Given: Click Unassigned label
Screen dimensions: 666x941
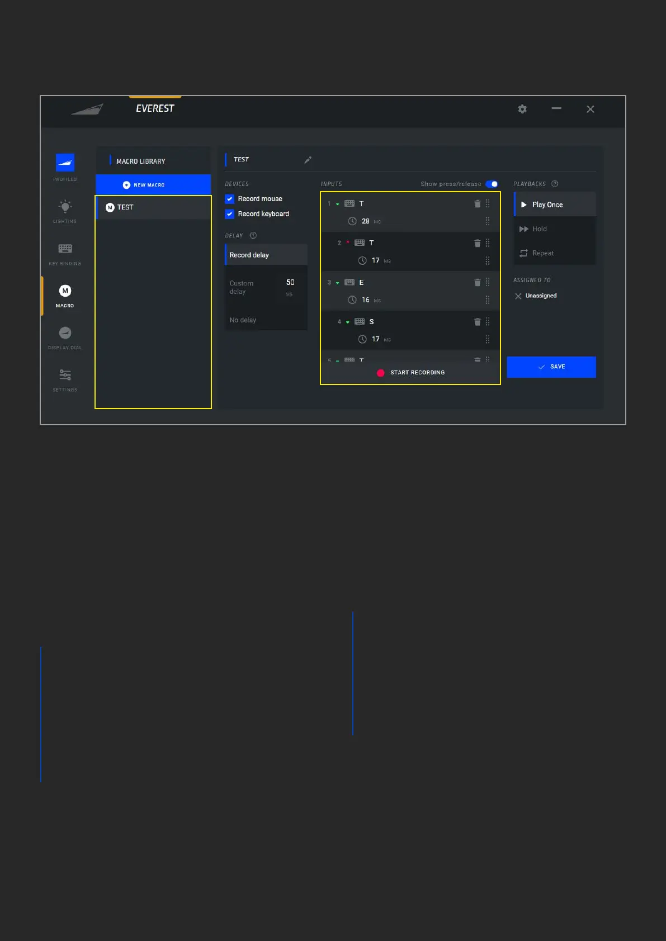Looking at the screenshot, I should point(541,296).
